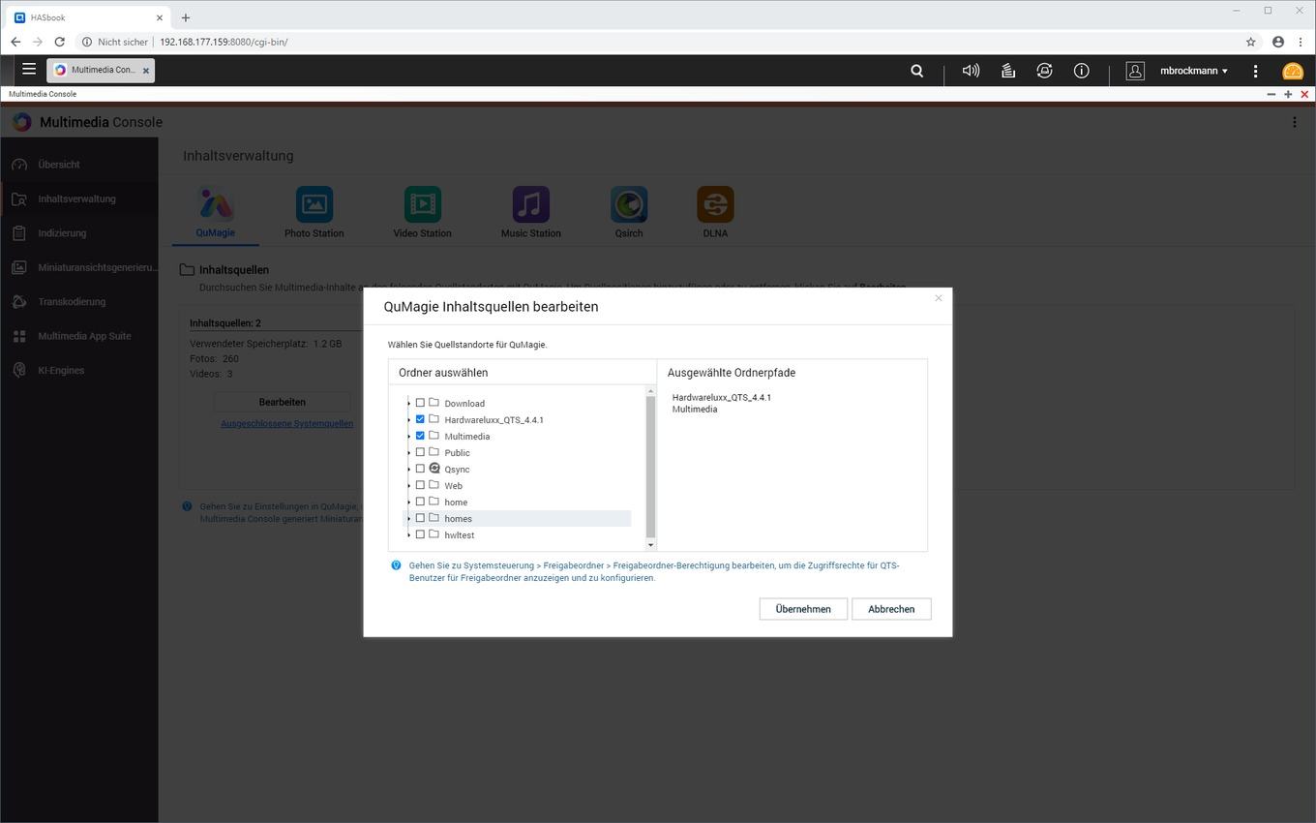Select the Photo Station icon
The width and height of the screenshot is (1316, 823).
pos(314,204)
